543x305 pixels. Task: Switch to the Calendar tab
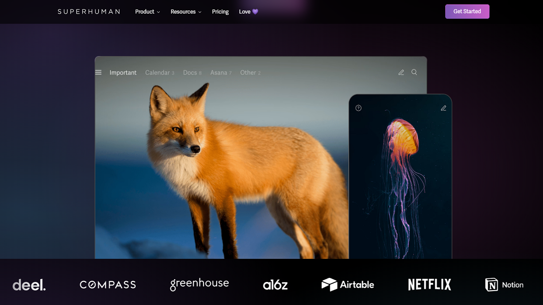pyautogui.click(x=159, y=73)
